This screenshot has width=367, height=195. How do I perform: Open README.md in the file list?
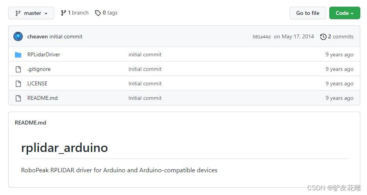pos(42,98)
